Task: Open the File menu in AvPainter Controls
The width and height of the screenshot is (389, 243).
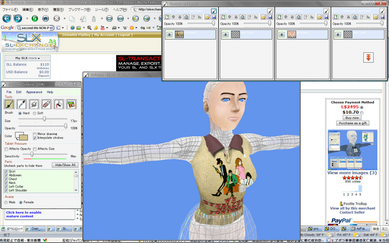Action: coord(9,92)
